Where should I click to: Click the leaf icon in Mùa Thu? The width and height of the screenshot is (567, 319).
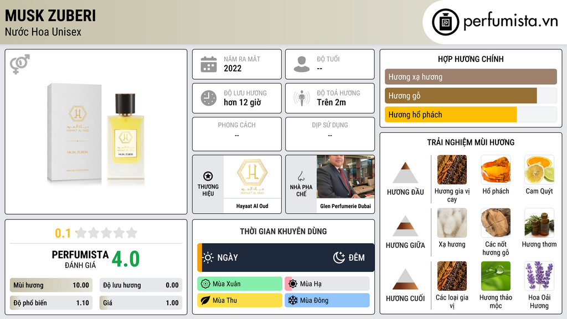[205, 301]
